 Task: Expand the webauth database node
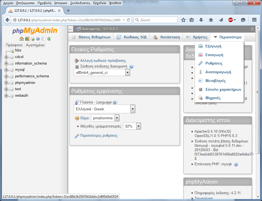(x=6, y=96)
